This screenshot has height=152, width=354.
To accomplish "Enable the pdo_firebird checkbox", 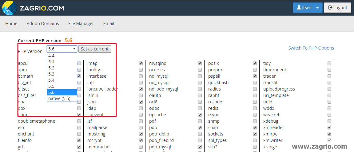I will coord(200,141).
